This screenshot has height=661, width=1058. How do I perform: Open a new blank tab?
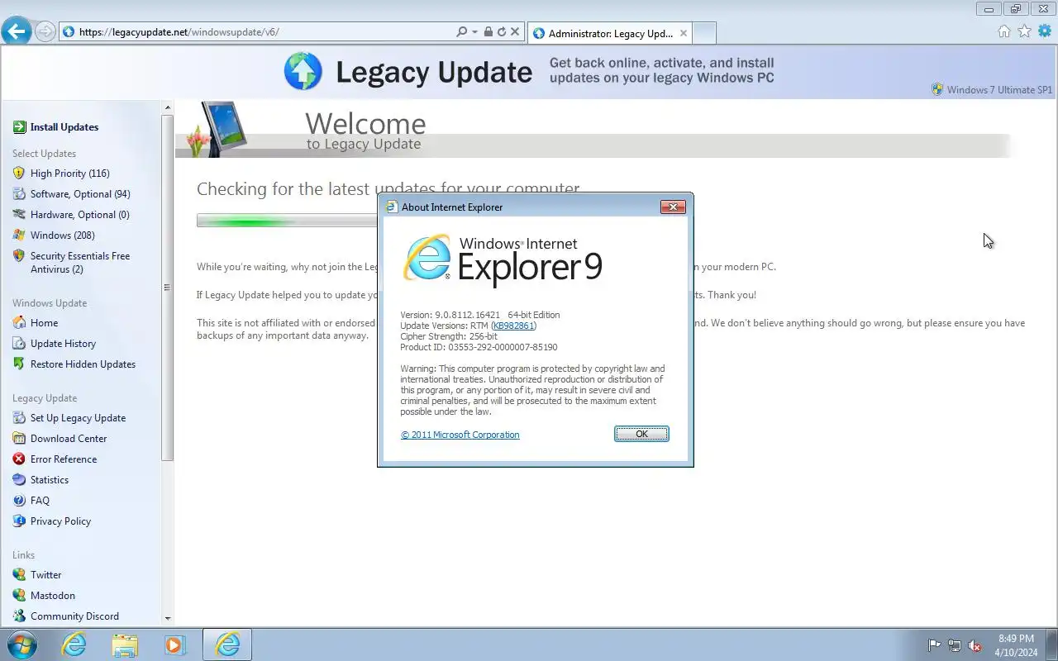click(703, 33)
